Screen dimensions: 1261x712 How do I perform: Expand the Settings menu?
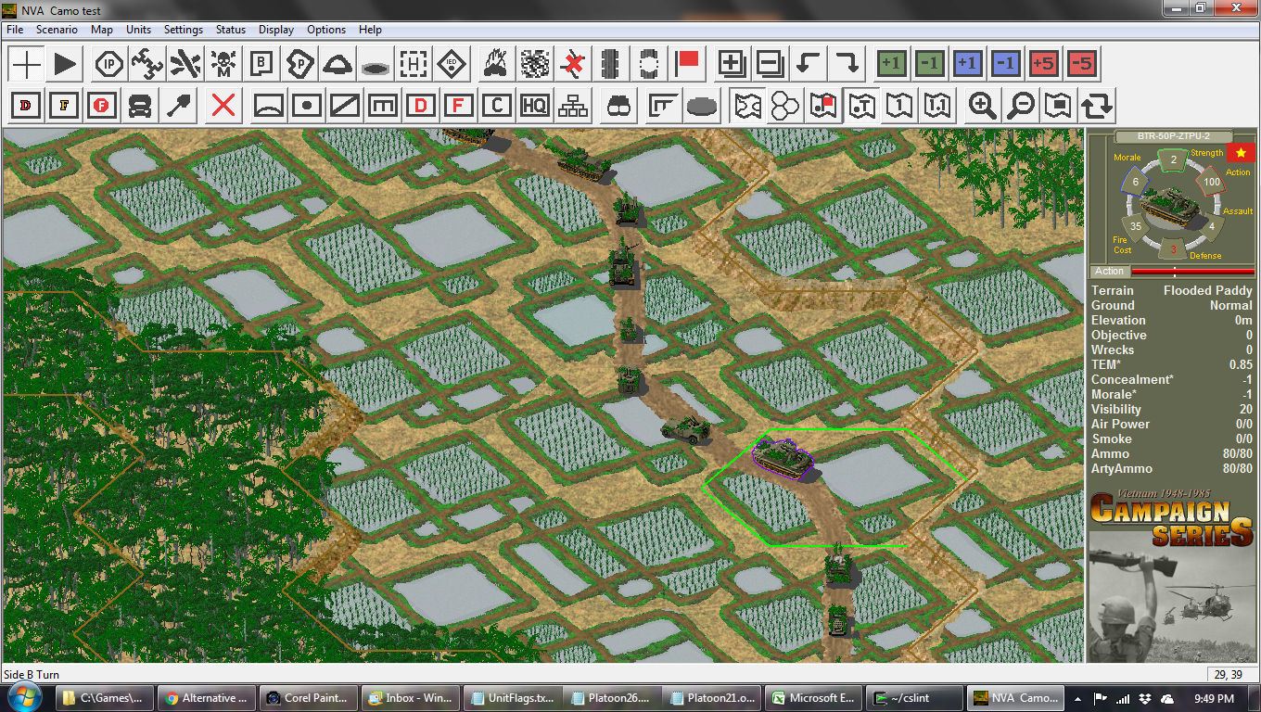[184, 30]
